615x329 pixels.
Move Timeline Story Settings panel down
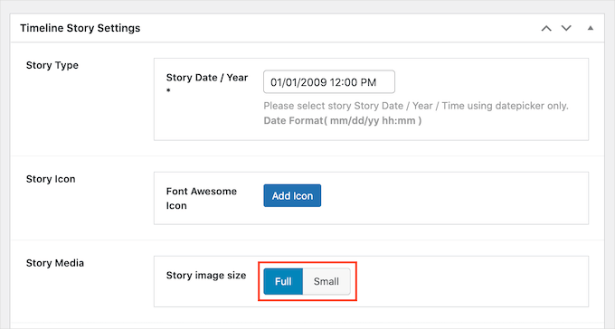(566, 28)
